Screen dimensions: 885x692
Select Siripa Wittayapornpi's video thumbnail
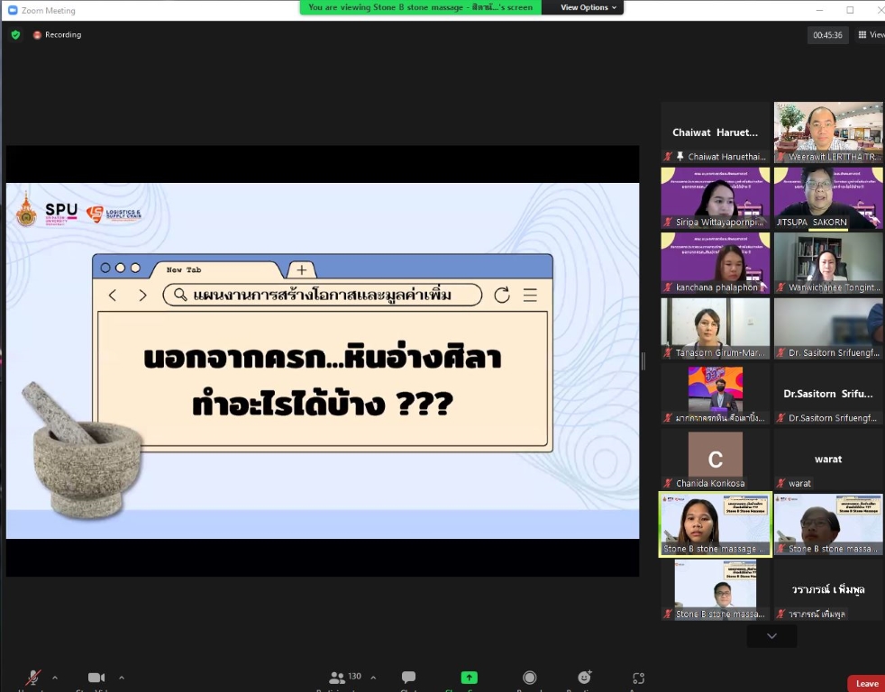pos(715,198)
